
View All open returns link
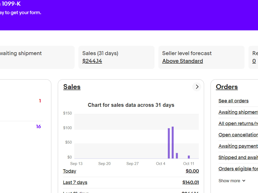(238, 124)
